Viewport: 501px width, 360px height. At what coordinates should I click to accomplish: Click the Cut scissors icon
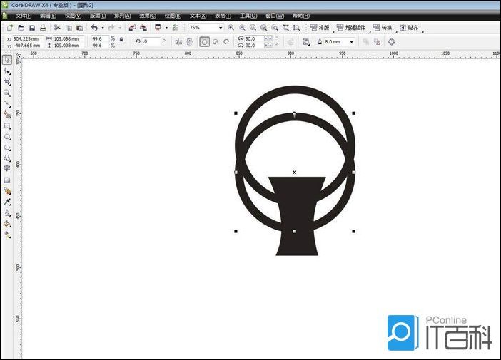point(58,28)
